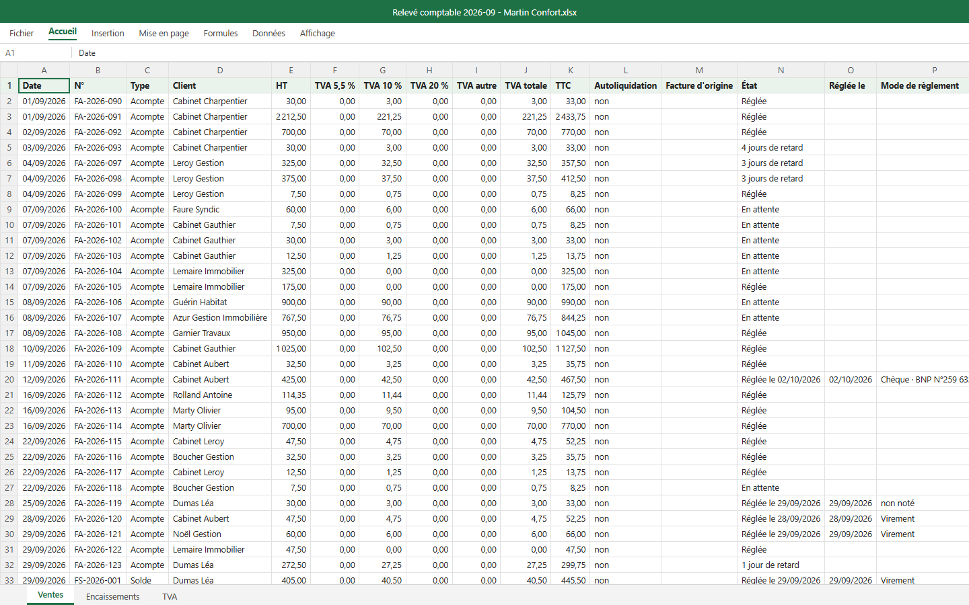This screenshot has height=605, width=969.
Task: Select the Faure Syndic cell
Action: click(x=220, y=209)
